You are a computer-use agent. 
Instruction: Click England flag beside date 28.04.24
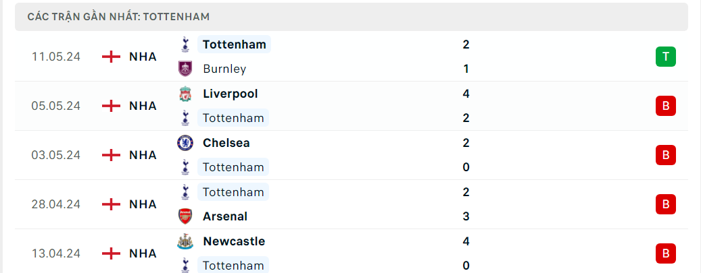point(111,204)
